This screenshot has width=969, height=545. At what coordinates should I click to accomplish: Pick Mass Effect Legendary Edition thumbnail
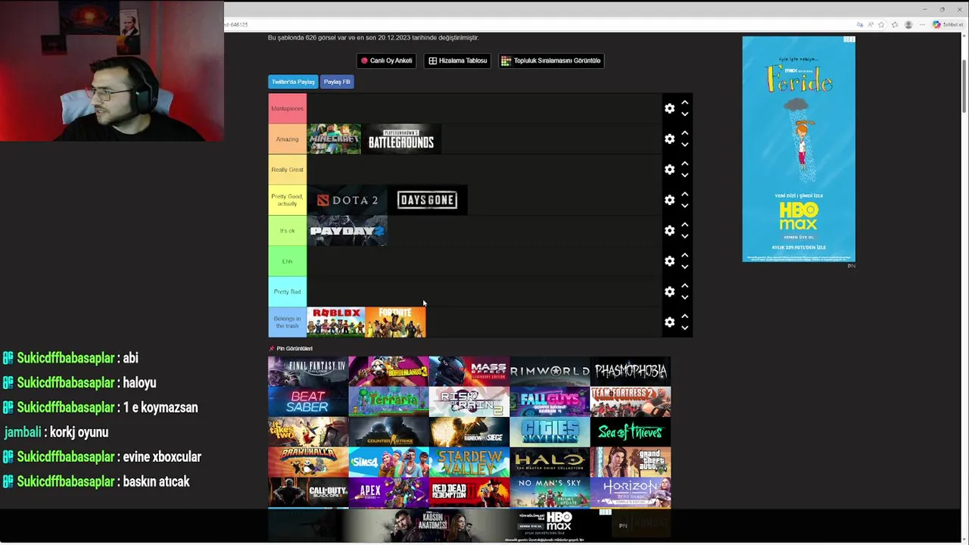click(469, 372)
